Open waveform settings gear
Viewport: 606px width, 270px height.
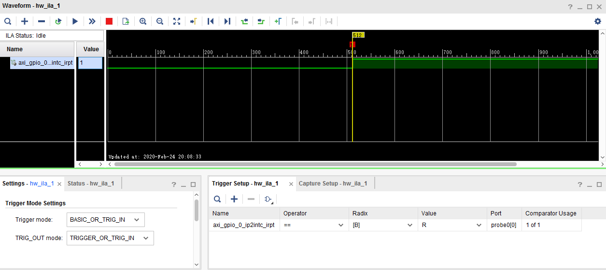(x=597, y=21)
